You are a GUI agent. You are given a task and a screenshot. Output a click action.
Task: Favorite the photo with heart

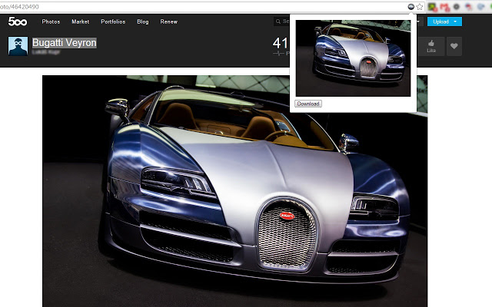[x=454, y=46]
